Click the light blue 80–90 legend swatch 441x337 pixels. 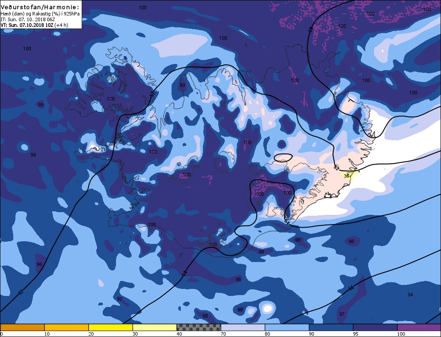tap(287, 327)
